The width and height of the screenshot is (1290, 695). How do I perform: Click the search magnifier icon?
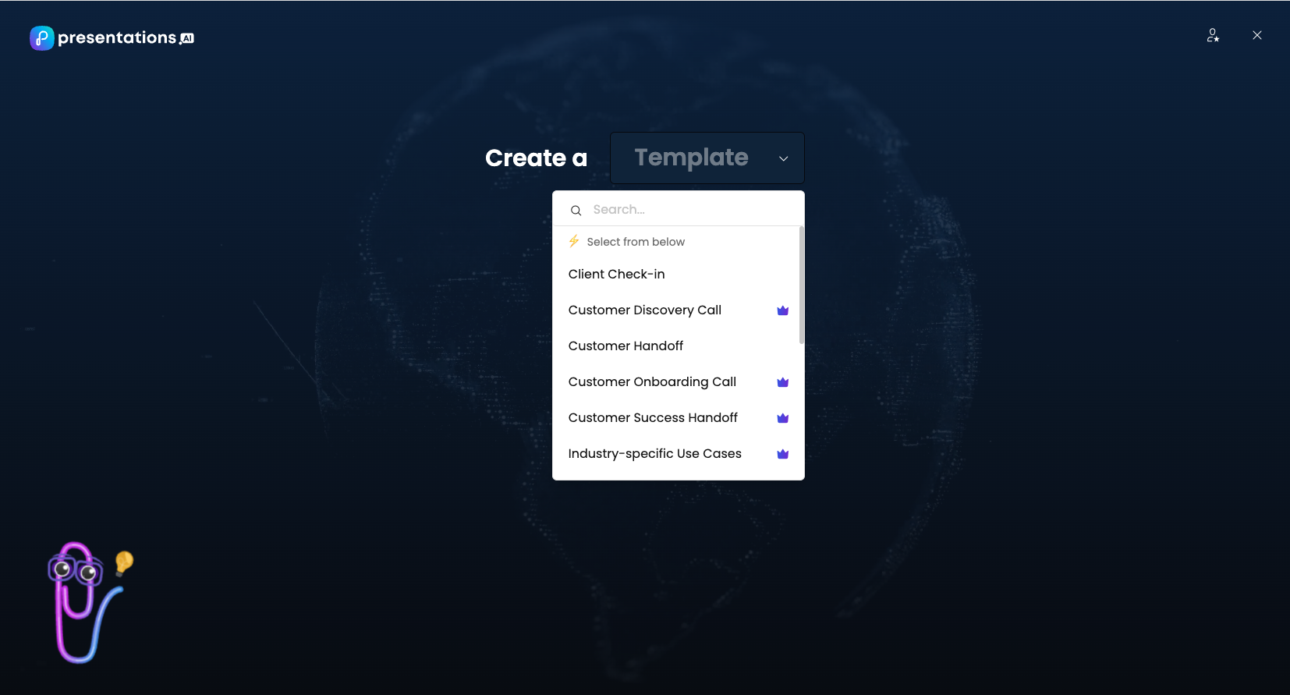pos(576,211)
